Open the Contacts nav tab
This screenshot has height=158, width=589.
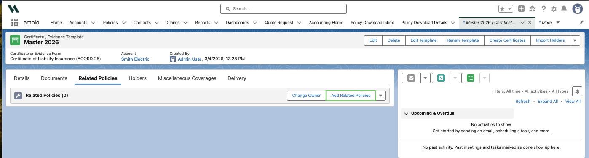[142, 23]
